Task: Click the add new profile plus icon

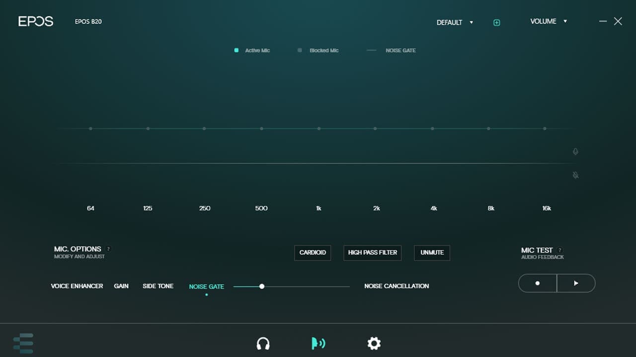Action: 496,22
